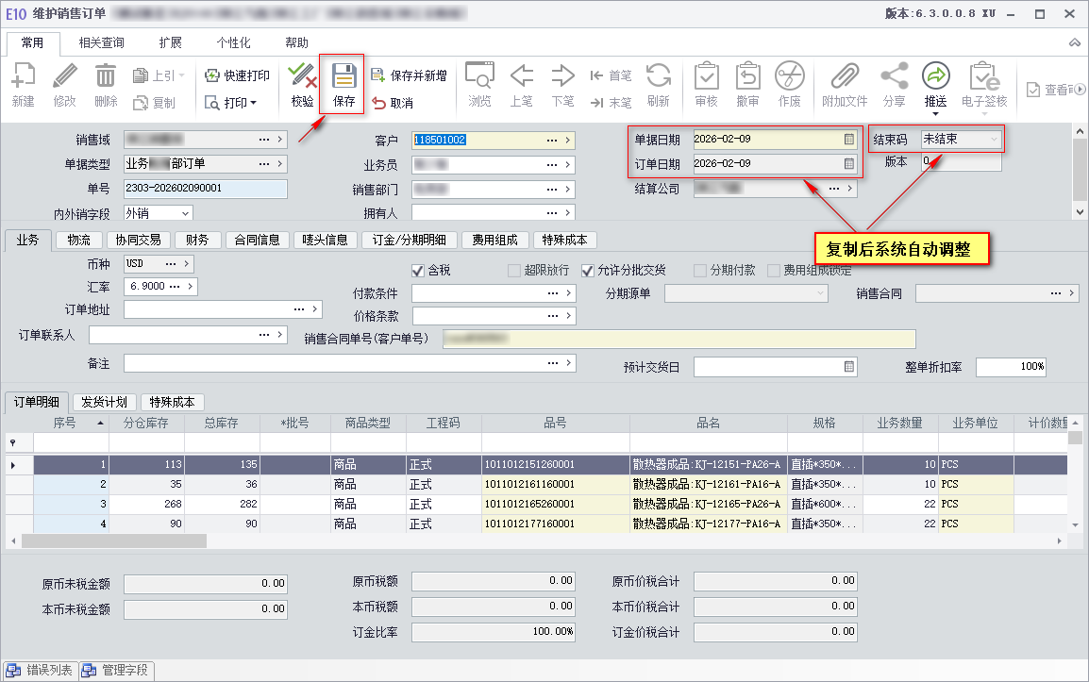Viewport: 1089px width, 682px height.
Task: Open the 财务 tab
Action: point(198,240)
